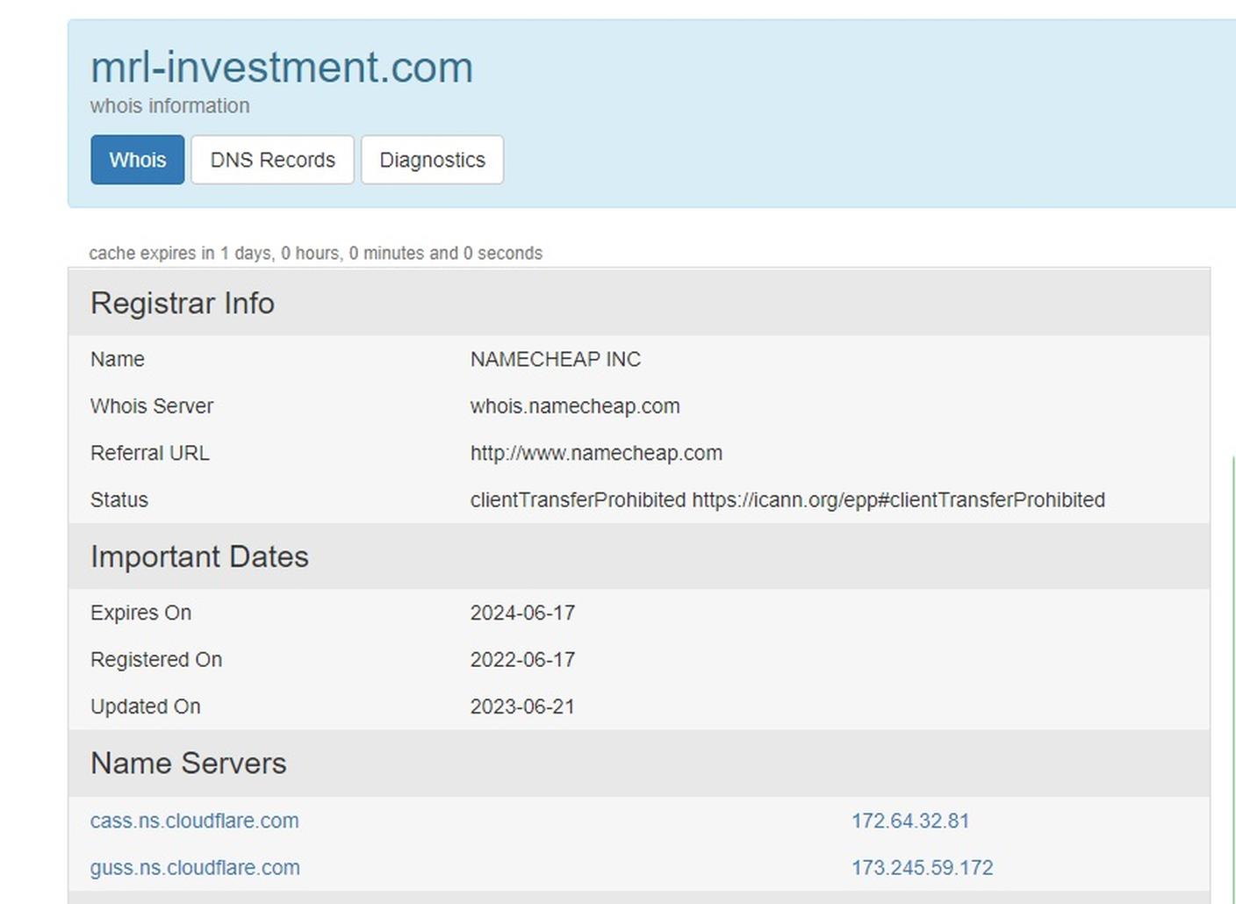Click the whois information subtitle
The height and width of the screenshot is (904, 1236).
[x=170, y=106]
